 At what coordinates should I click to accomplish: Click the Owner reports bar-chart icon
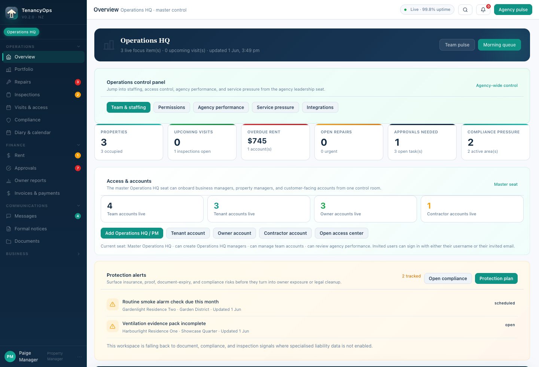click(9, 181)
